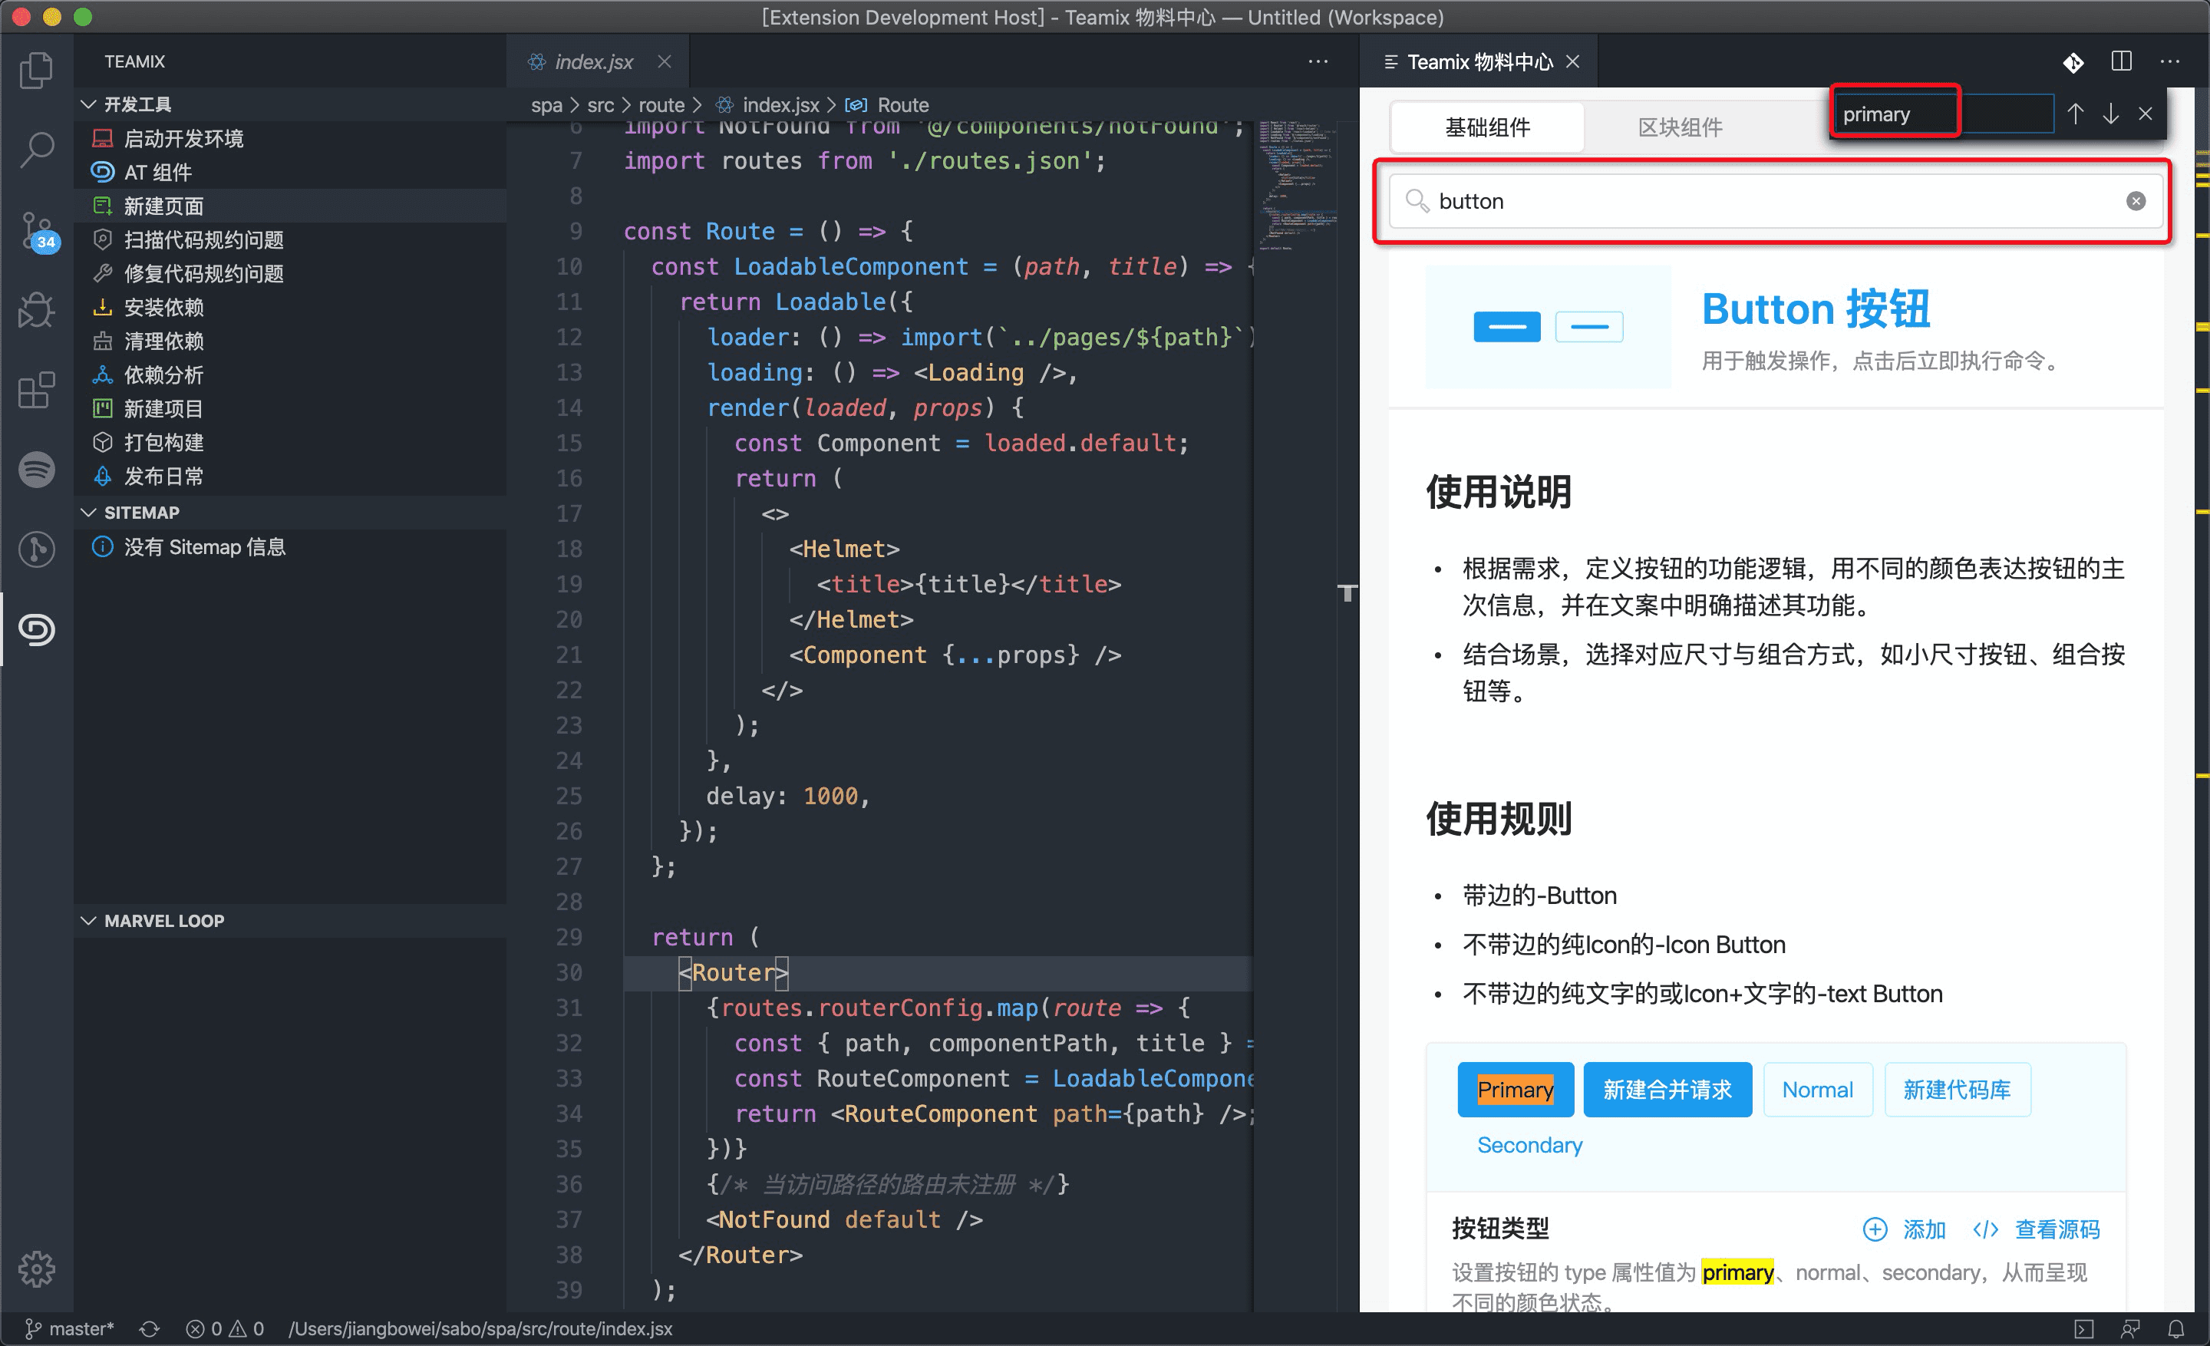
Task: Run 修复代码规约问题
Action: click(291, 273)
